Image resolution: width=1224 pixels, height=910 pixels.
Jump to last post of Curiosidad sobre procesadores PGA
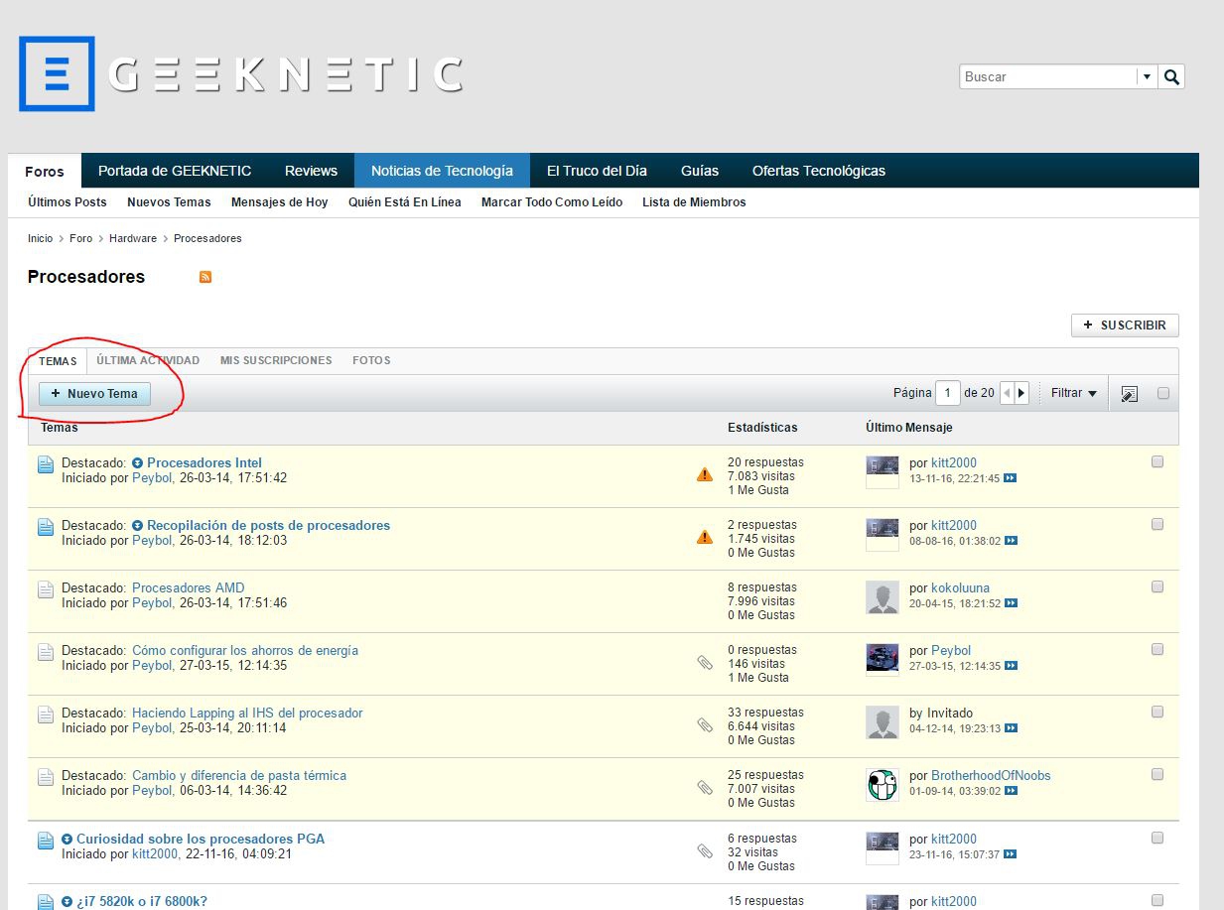pos(1011,854)
